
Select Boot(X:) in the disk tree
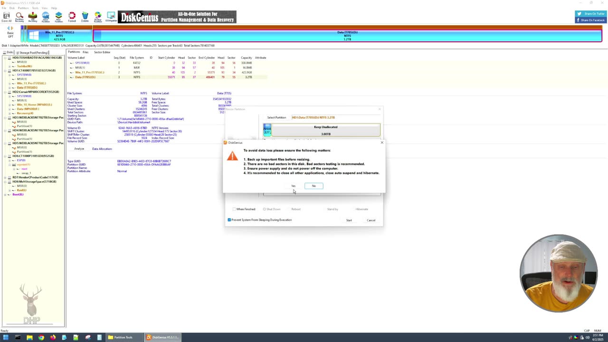[x=18, y=194]
